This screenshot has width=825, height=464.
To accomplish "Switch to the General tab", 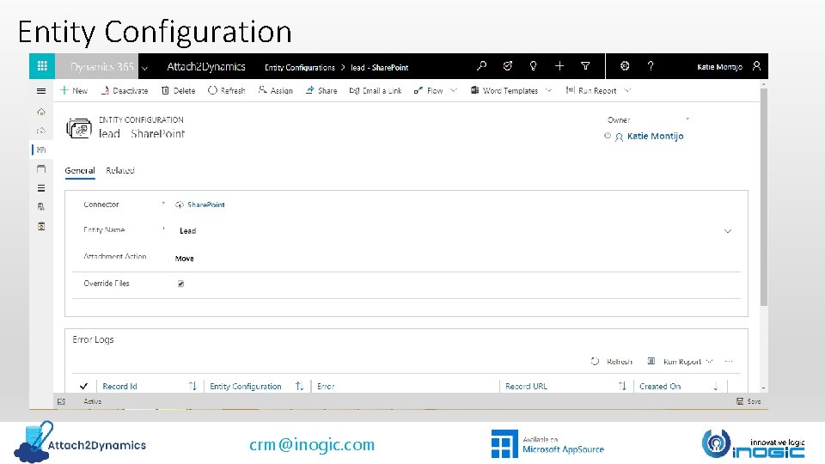I will click(80, 170).
